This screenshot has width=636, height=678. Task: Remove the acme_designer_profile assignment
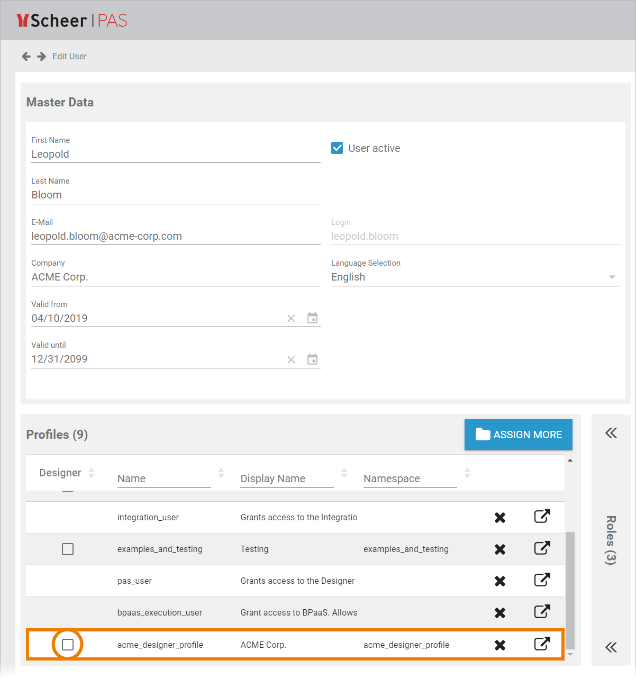[499, 645]
